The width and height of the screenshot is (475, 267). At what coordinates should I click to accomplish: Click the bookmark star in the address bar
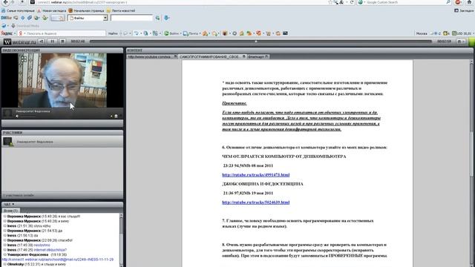330,2
